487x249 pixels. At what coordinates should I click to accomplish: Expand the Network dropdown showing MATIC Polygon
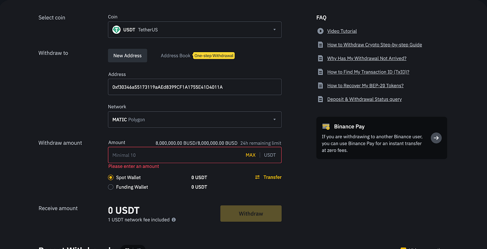(x=195, y=120)
